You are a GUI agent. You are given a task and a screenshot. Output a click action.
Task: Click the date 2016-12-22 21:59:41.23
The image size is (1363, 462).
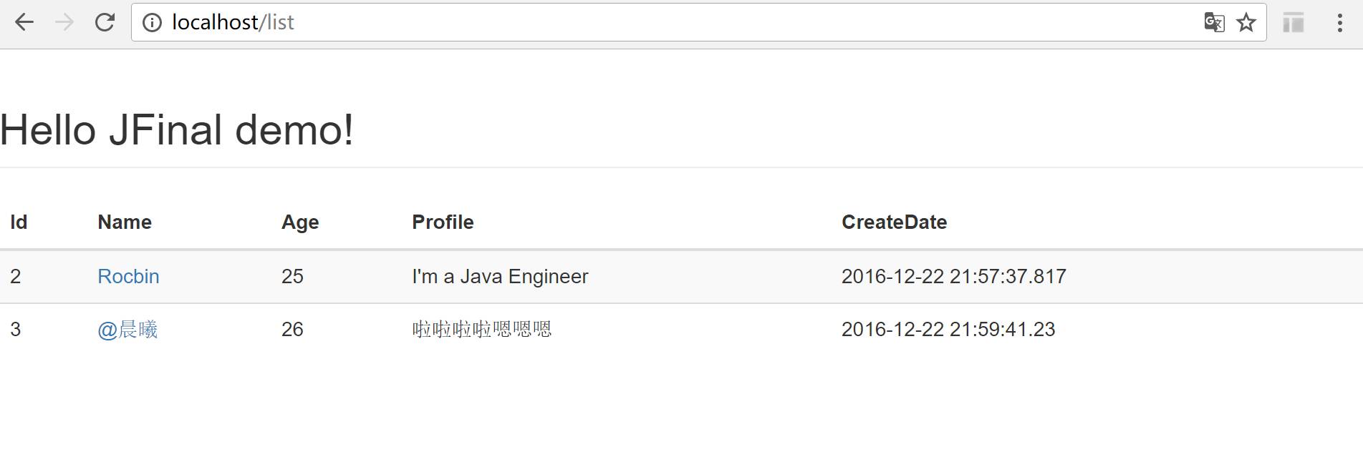pos(948,329)
